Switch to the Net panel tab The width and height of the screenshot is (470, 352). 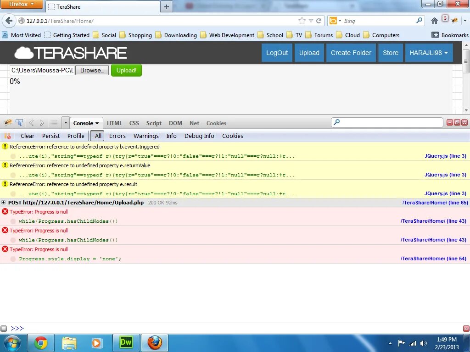click(x=194, y=123)
